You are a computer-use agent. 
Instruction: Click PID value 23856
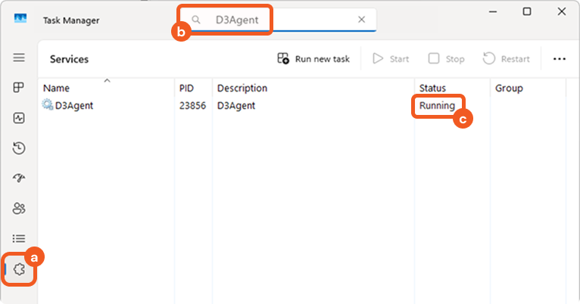(x=193, y=106)
